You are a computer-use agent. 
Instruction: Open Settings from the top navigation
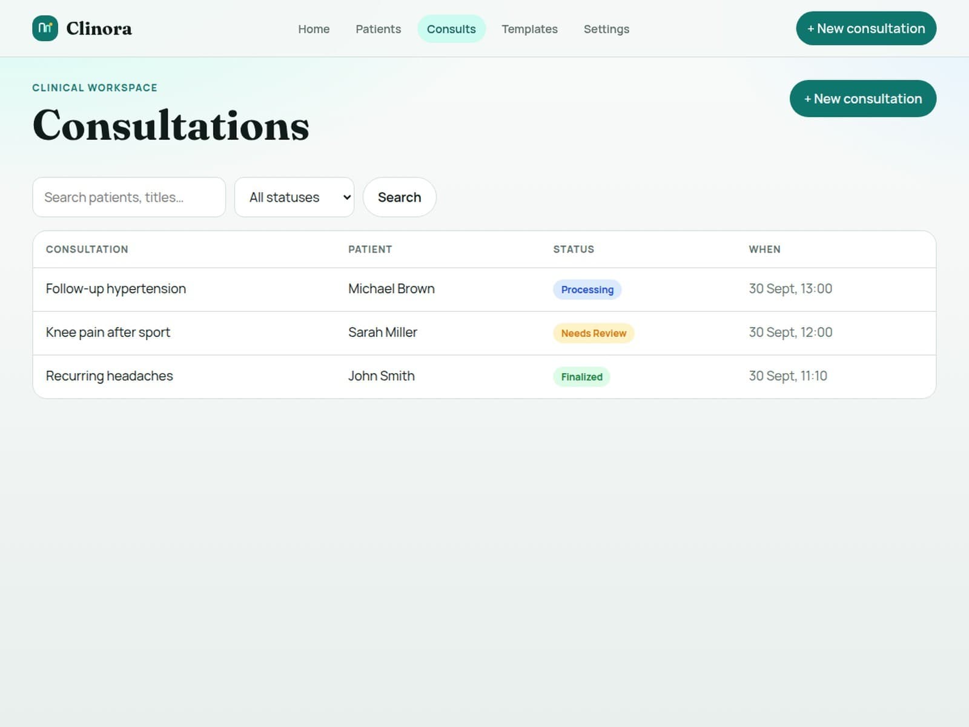(x=606, y=29)
